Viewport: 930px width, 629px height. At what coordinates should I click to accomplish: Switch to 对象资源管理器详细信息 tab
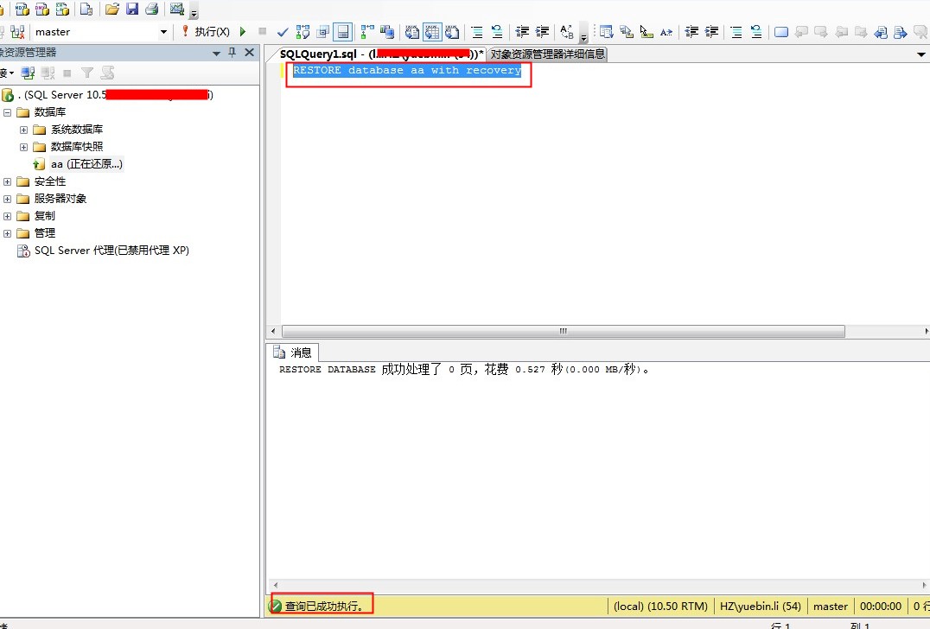pos(548,54)
